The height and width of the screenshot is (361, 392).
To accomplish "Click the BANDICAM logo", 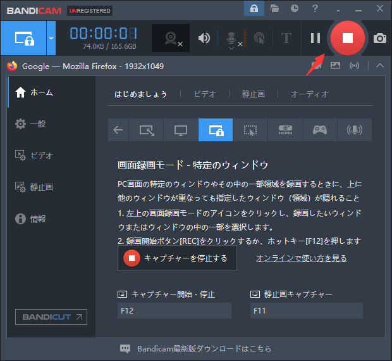I will (34, 11).
